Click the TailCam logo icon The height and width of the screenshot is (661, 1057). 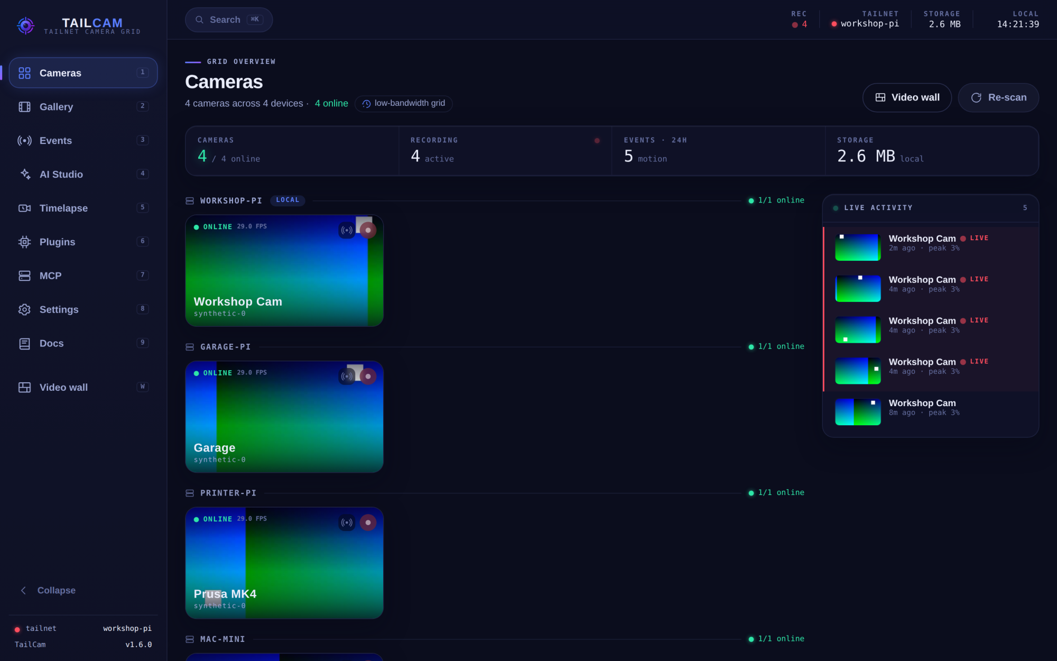click(x=25, y=25)
